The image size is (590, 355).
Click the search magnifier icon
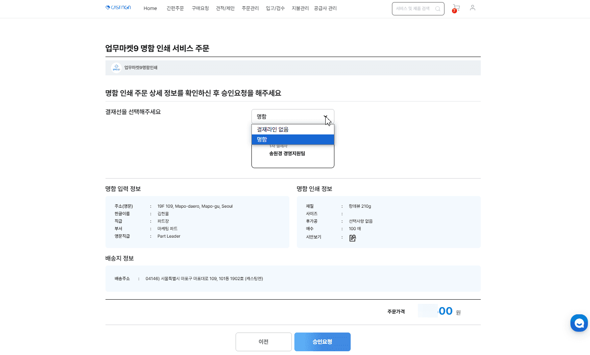pos(437,9)
